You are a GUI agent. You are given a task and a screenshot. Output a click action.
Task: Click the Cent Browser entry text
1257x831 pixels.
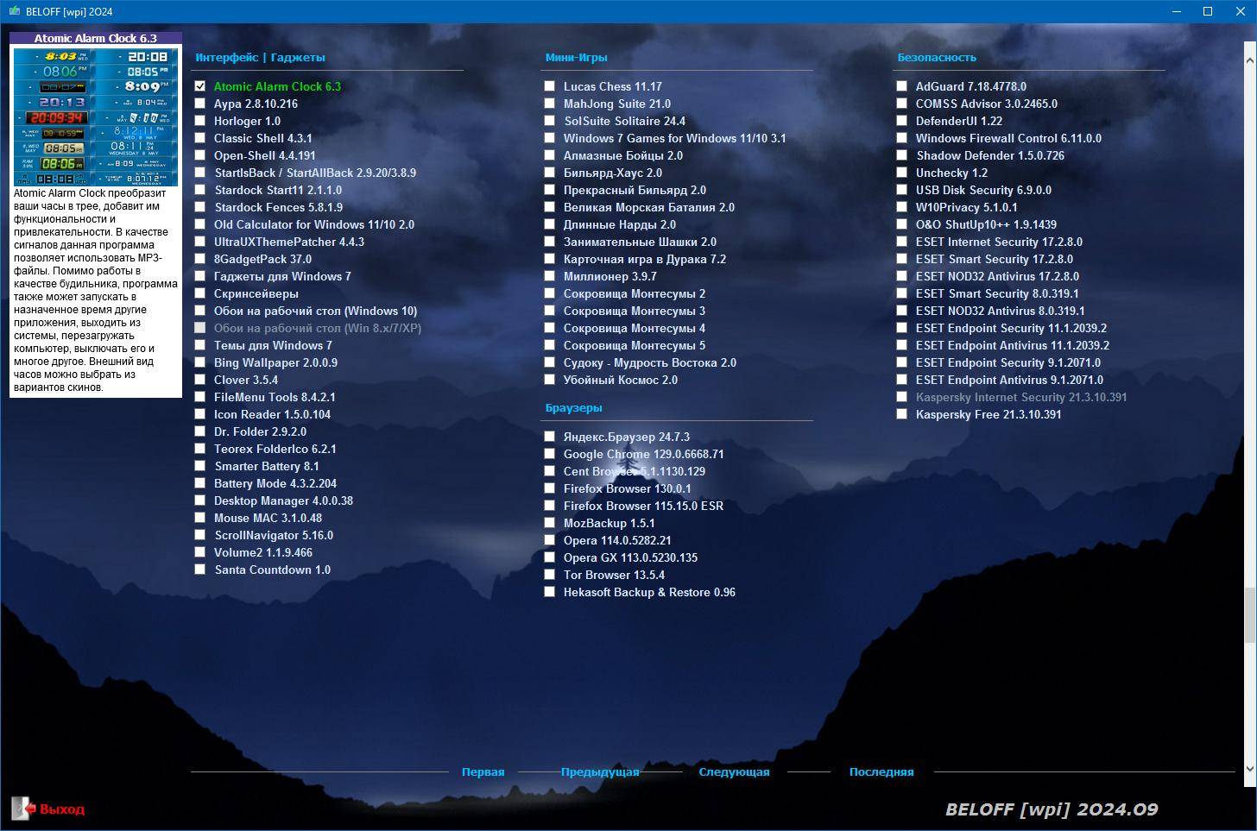[x=635, y=471]
